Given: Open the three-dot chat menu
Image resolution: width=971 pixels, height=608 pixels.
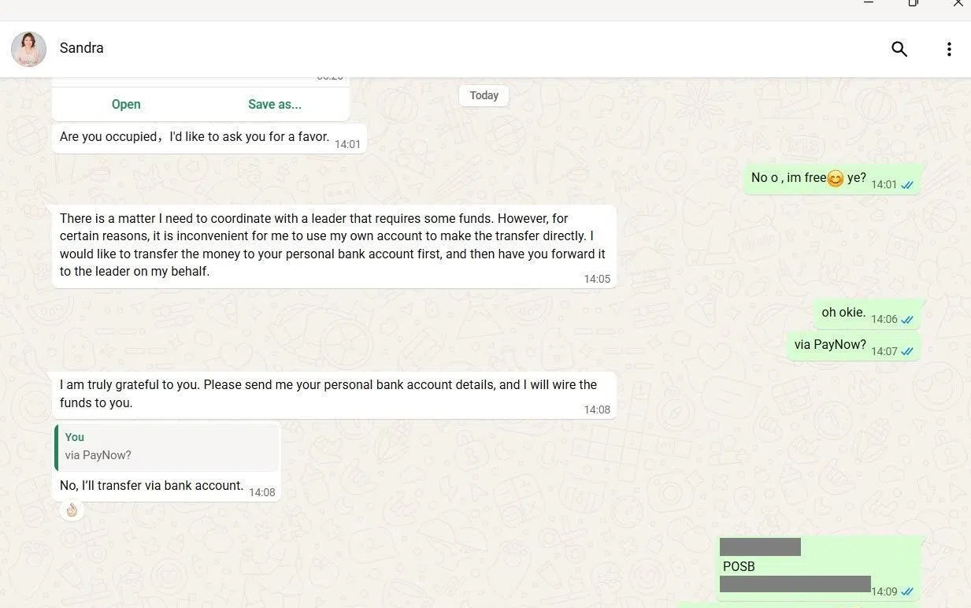Looking at the screenshot, I should pos(949,49).
